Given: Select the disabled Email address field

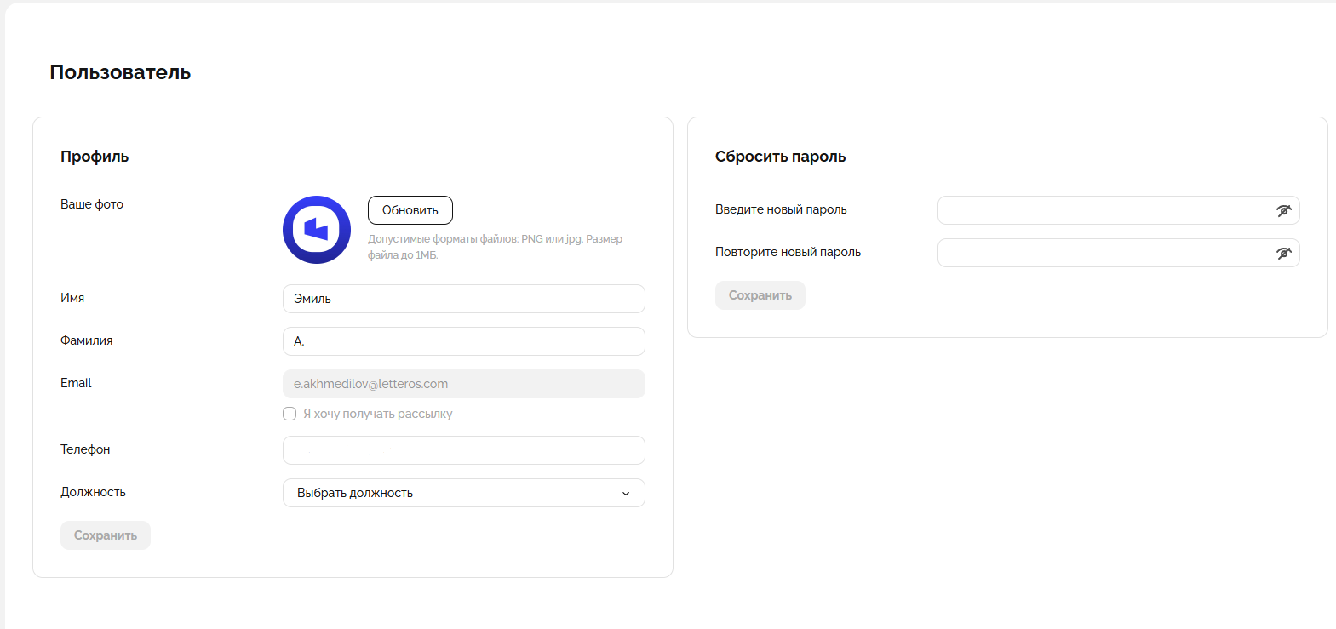Looking at the screenshot, I should (463, 384).
